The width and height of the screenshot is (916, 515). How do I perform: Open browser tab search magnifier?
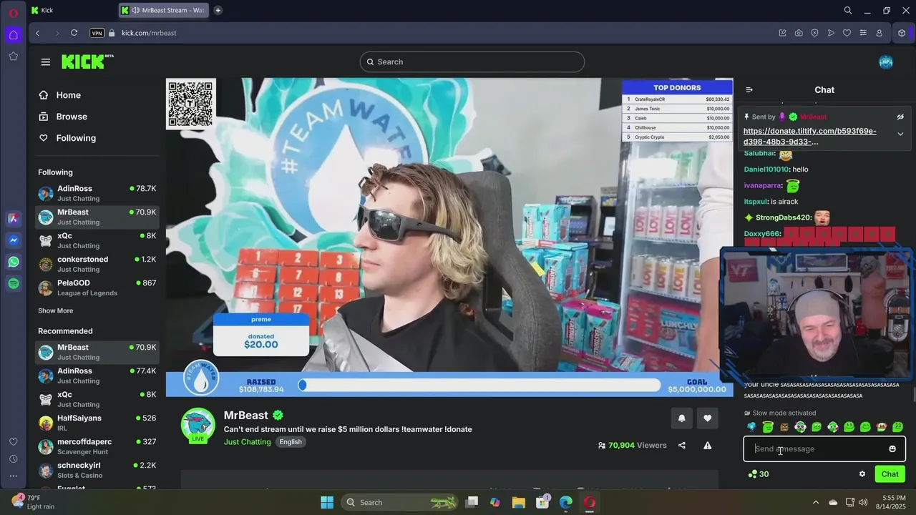tap(848, 10)
